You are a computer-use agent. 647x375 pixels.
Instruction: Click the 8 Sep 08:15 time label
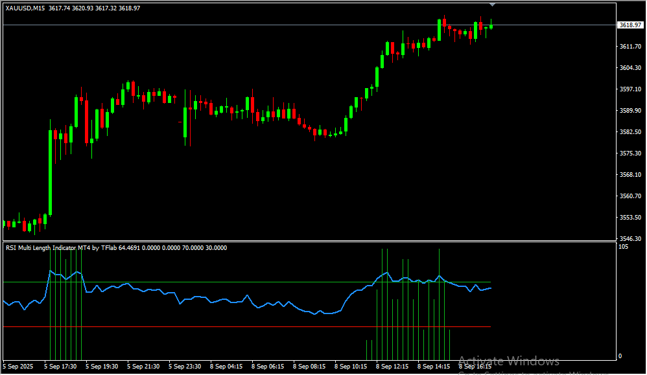click(x=309, y=367)
